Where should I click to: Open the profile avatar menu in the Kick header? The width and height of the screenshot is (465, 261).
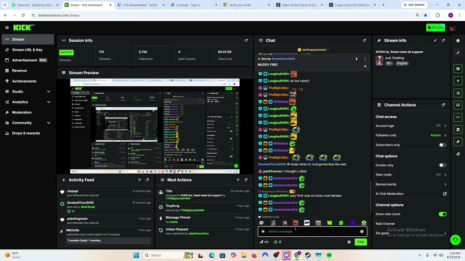point(452,28)
